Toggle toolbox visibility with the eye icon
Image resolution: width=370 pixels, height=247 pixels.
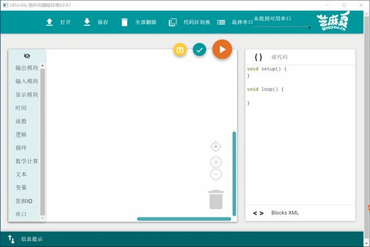pyautogui.click(x=27, y=56)
